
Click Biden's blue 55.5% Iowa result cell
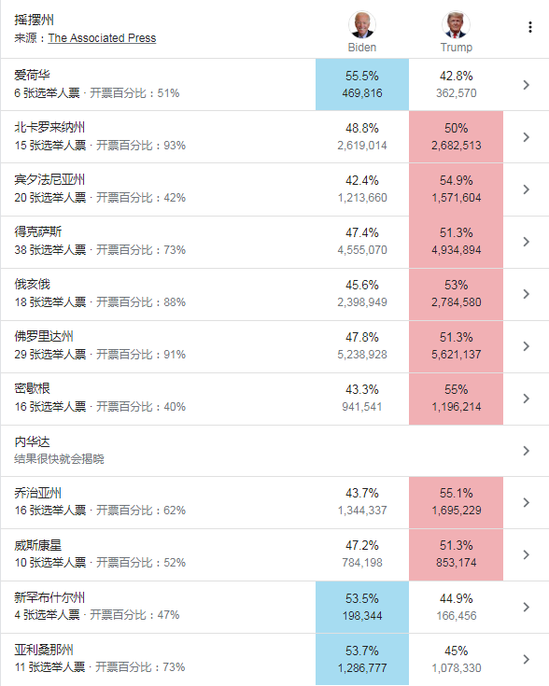[362, 84]
